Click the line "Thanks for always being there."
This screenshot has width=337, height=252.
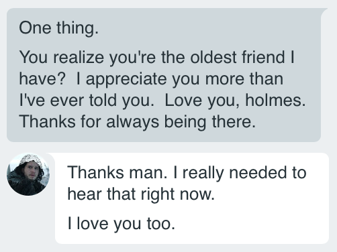pyautogui.click(x=137, y=122)
